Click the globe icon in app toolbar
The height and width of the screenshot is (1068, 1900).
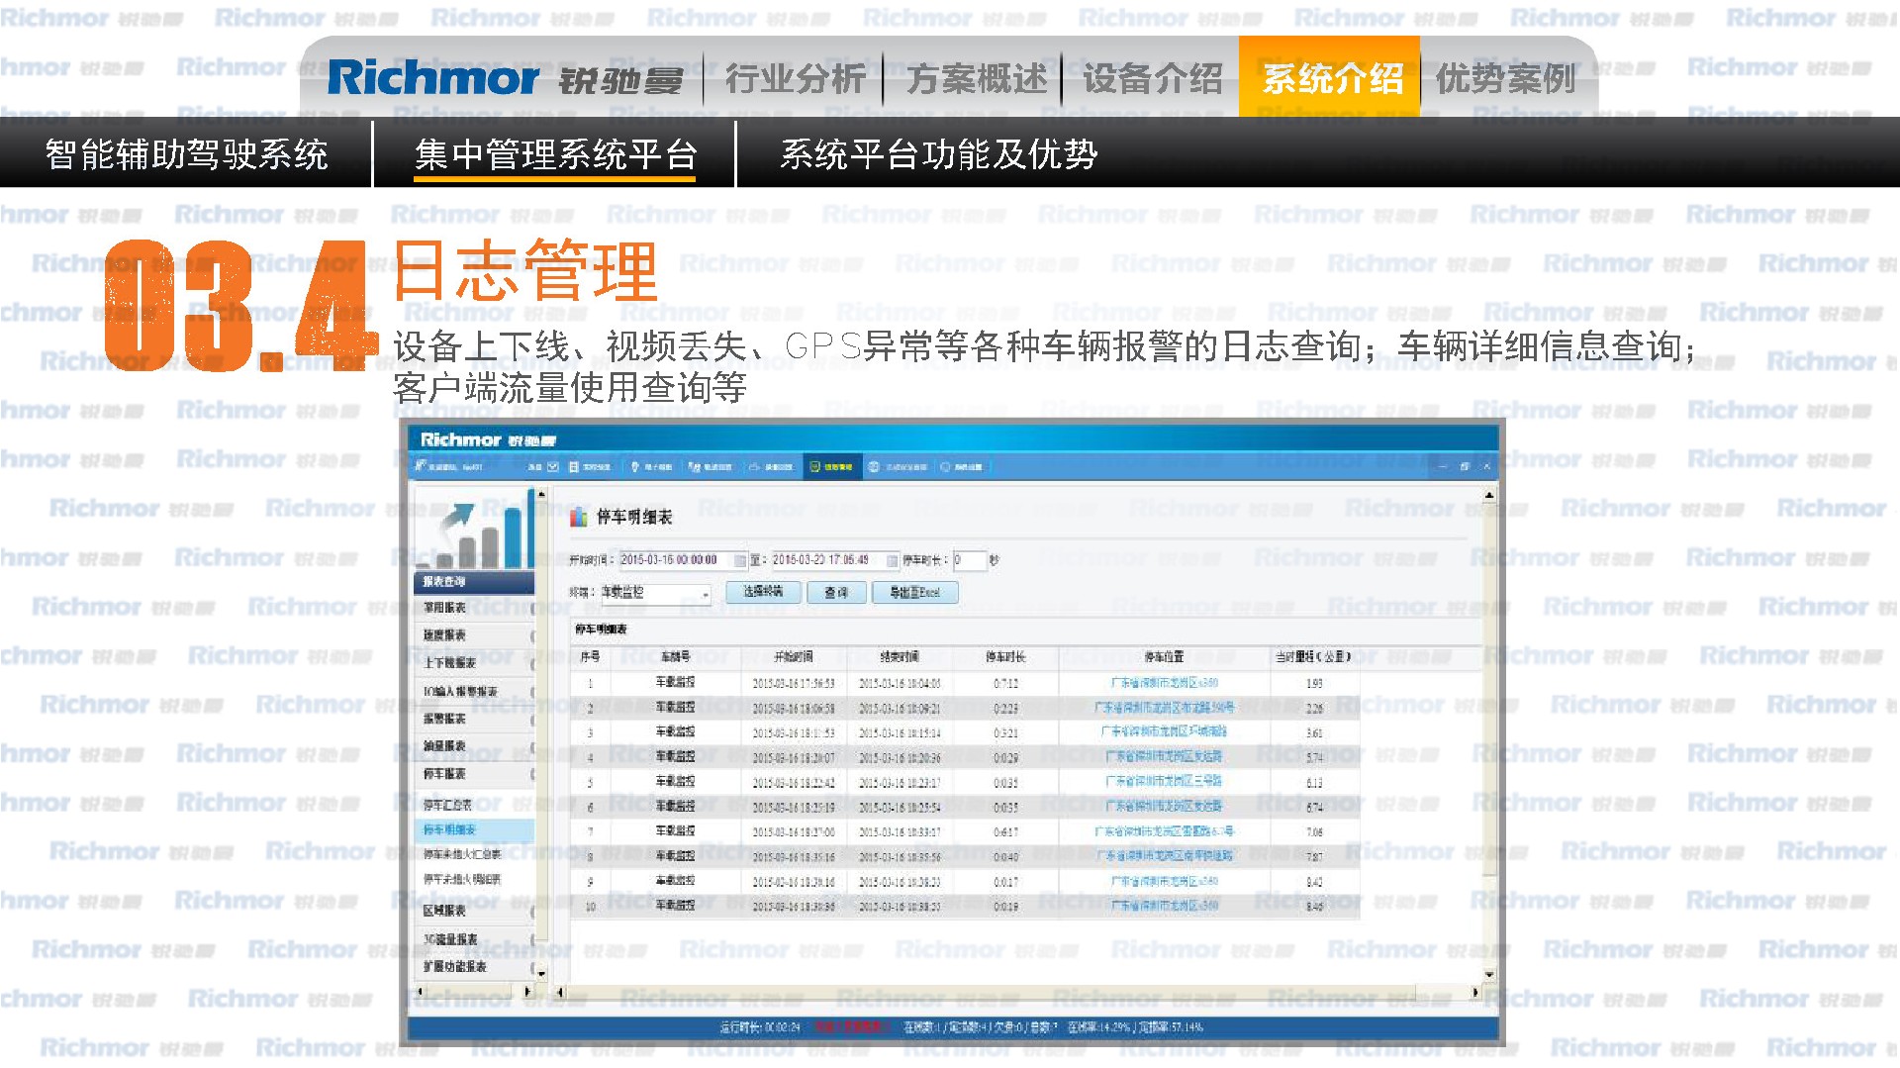[874, 466]
